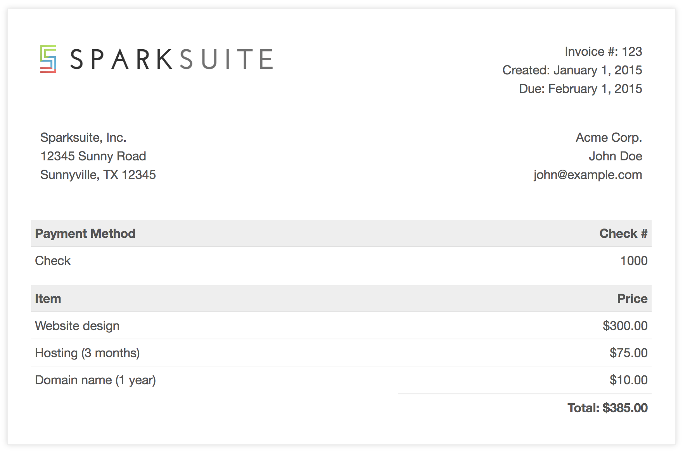Screen dimensions: 685x454
Task: Select the Invoice #: 123 line
Action: point(603,52)
